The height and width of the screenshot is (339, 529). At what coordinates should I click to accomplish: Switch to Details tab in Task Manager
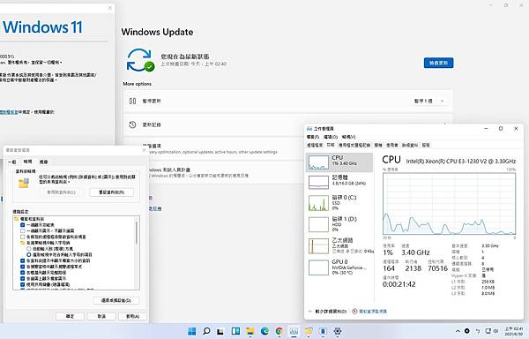click(410, 145)
